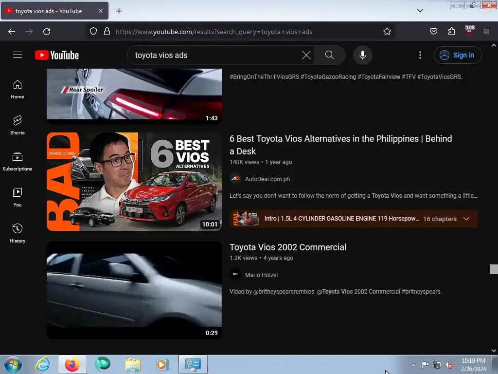Open Shorts in the sidebar
Screen dimensions: 498x374
point(18,125)
